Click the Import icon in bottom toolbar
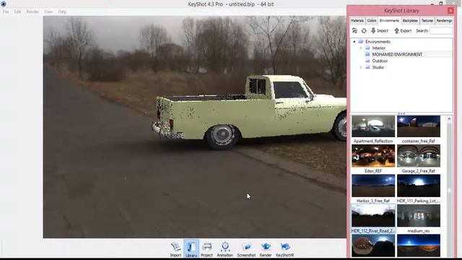This screenshot has width=462, height=260. tap(175, 248)
